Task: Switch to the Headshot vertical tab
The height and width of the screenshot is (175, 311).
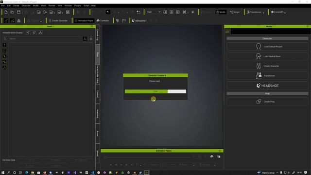Action: click(98, 114)
